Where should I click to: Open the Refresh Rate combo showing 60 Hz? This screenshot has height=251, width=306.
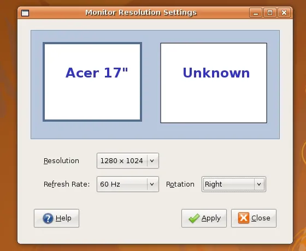tap(128, 184)
